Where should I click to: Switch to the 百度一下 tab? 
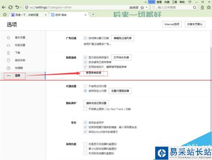click(27, 15)
